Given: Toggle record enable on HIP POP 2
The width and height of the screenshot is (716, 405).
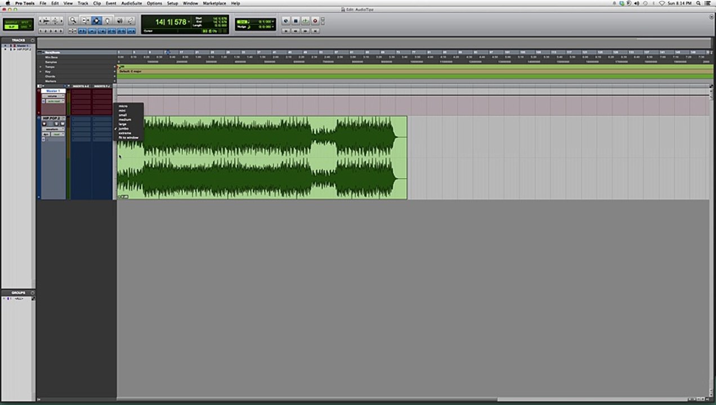Looking at the screenshot, I should (44, 124).
